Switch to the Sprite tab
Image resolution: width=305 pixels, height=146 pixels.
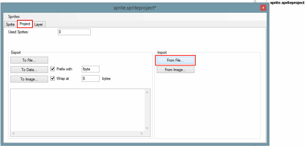coord(10,24)
